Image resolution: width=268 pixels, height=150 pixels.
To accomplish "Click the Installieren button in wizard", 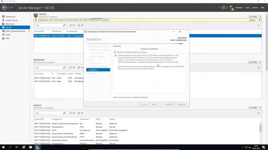I will tap(170, 104).
